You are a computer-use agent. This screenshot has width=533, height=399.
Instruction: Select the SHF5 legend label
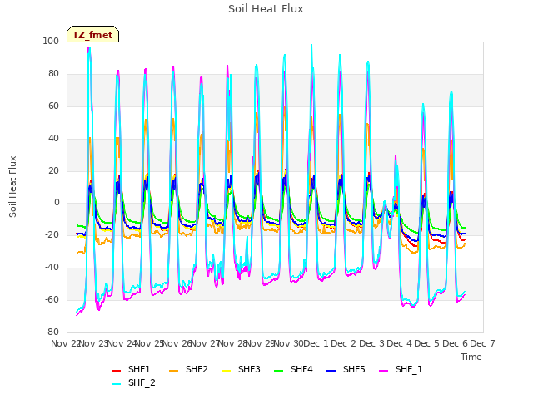tap(354, 369)
